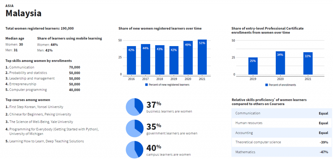Click the Women: 30 median age value
Viewport: 333px width, 160px height.
[x=14, y=44]
